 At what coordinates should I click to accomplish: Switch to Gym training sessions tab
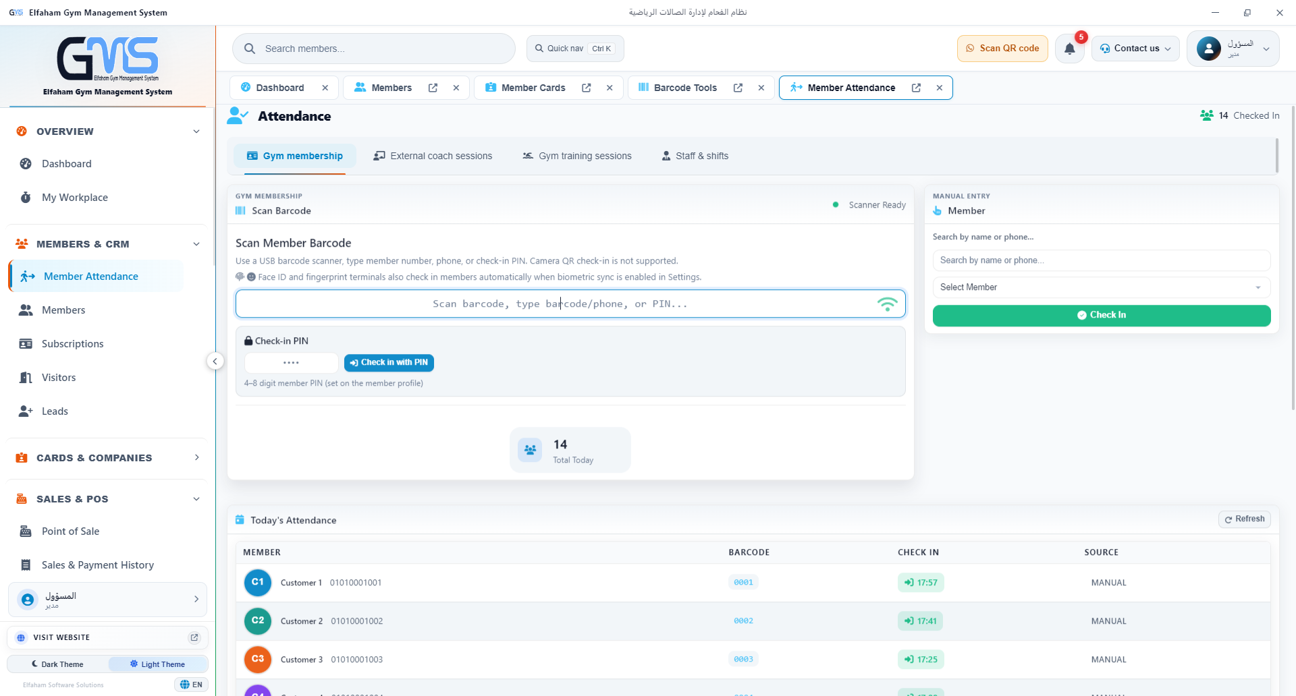pos(577,156)
